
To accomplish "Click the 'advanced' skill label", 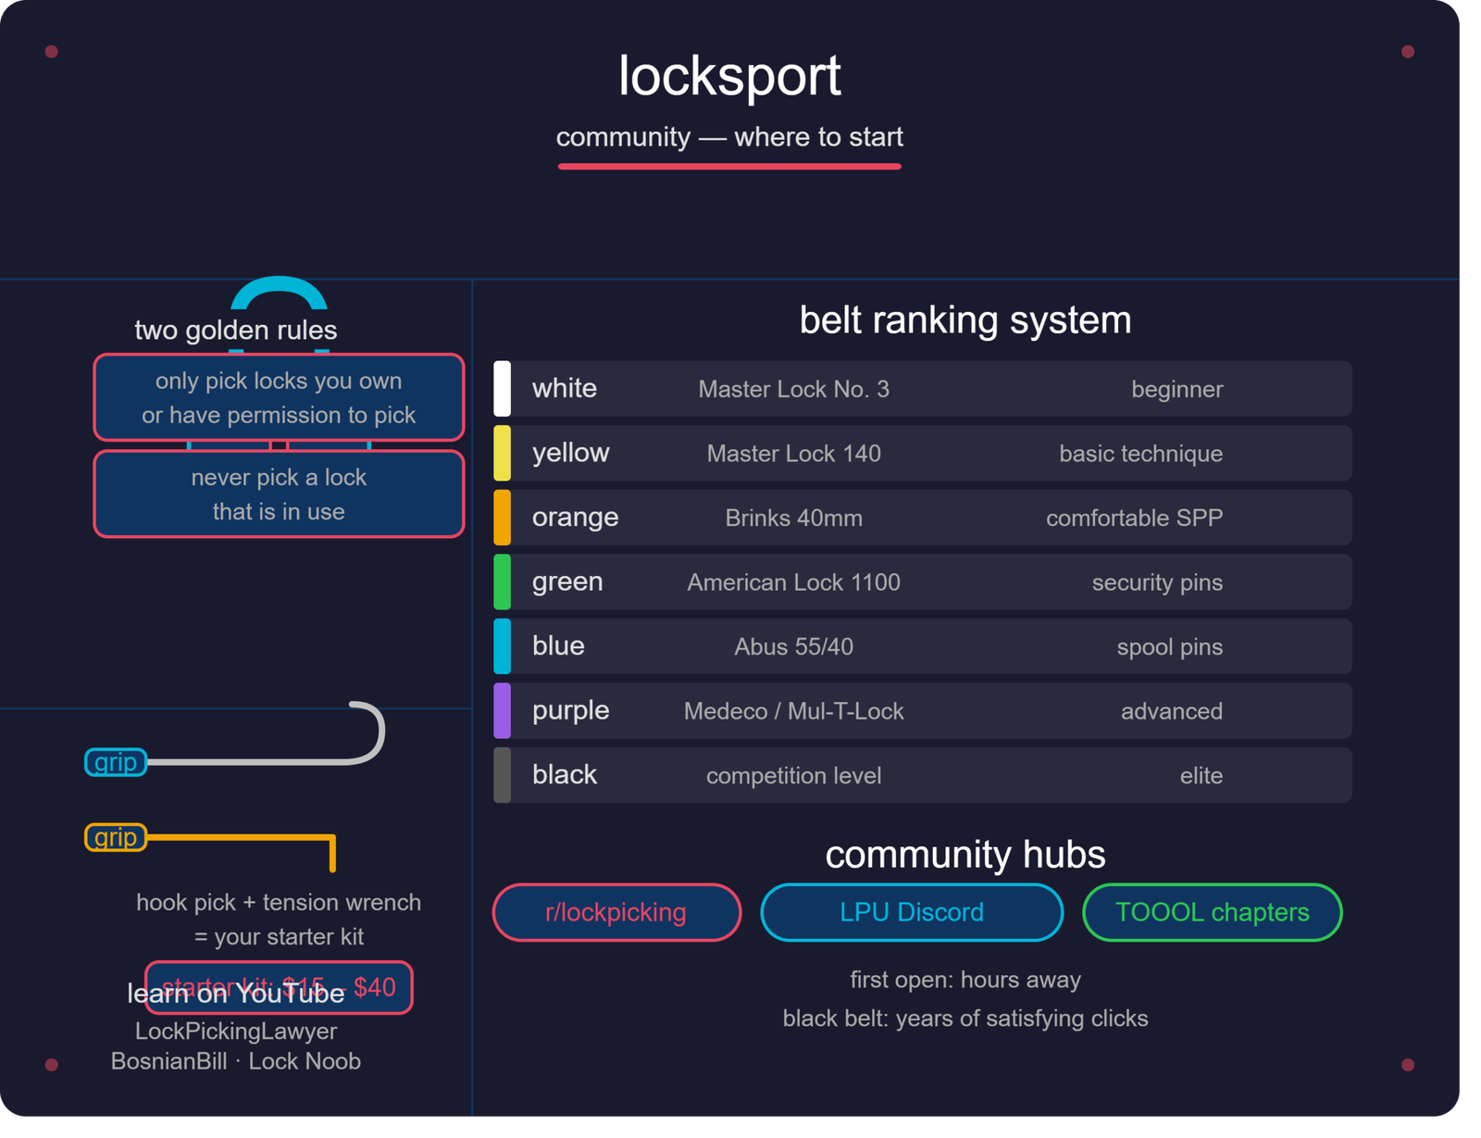I will (1172, 711).
